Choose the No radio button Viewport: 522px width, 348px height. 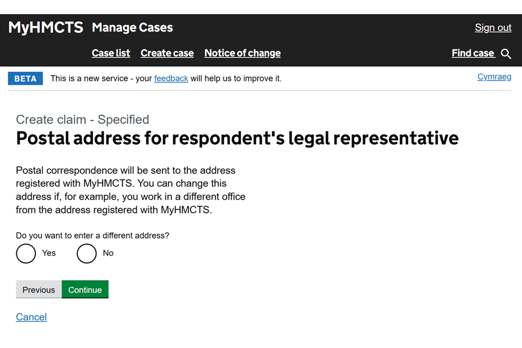(x=87, y=253)
